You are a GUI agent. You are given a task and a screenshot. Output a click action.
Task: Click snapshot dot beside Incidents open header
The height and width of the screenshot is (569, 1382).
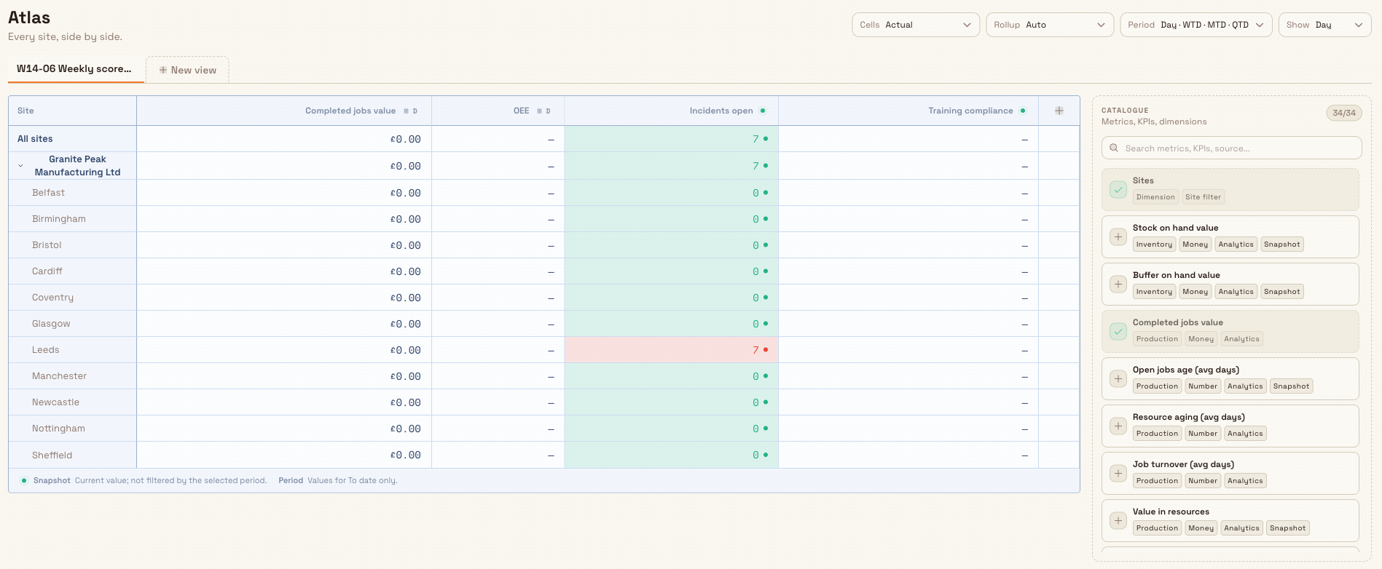[763, 111]
